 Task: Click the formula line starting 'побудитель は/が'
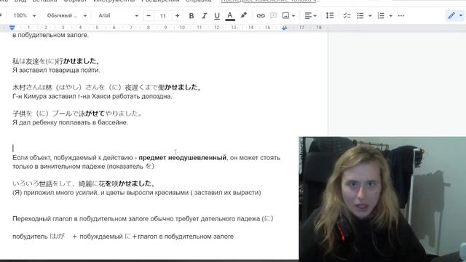point(123,237)
